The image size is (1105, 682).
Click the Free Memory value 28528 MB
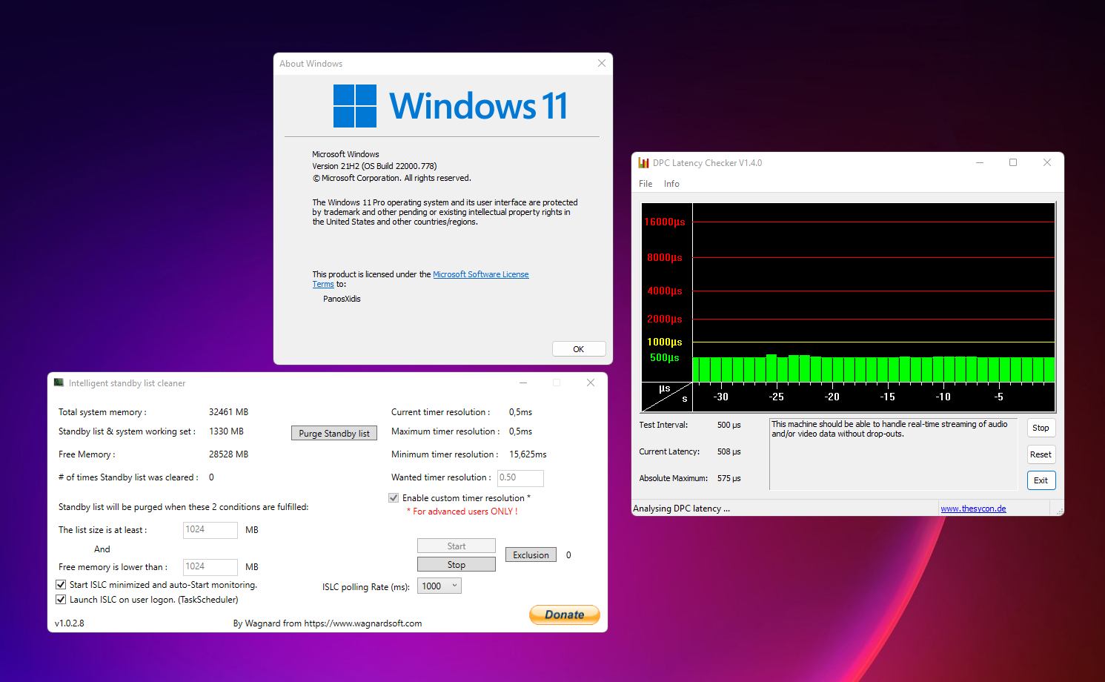pos(229,454)
